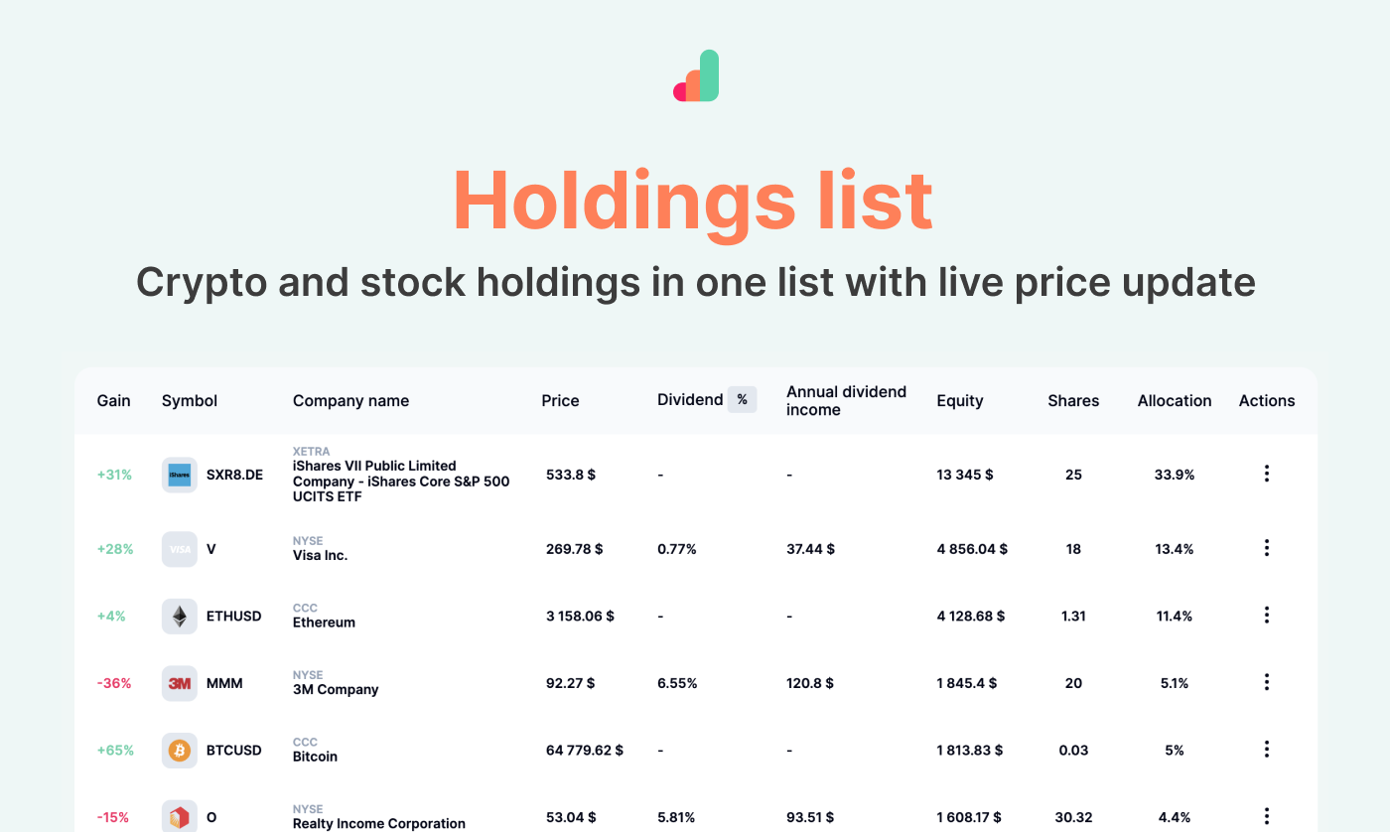Click the Price column header

pyautogui.click(x=561, y=401)
